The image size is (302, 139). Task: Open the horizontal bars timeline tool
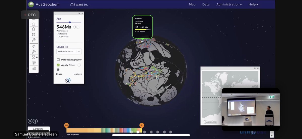pyautogui.click(x=34, y=63)
